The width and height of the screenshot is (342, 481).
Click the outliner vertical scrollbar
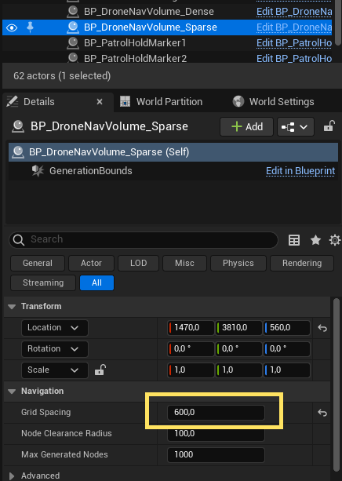coord(338,23)
